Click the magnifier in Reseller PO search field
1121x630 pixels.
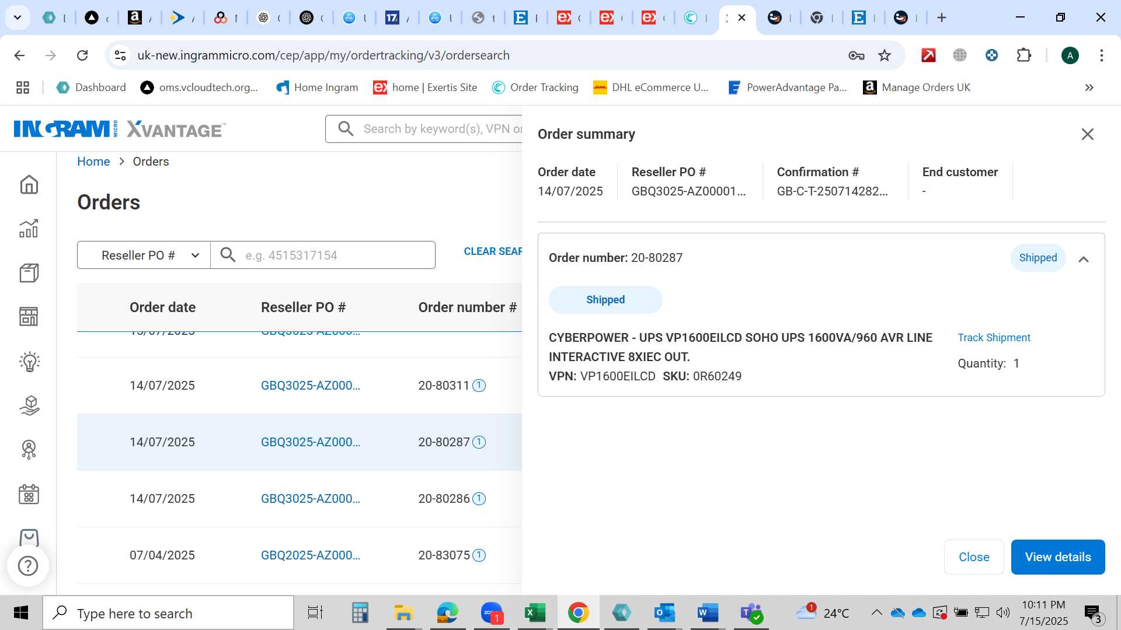[x=228, y=255]
